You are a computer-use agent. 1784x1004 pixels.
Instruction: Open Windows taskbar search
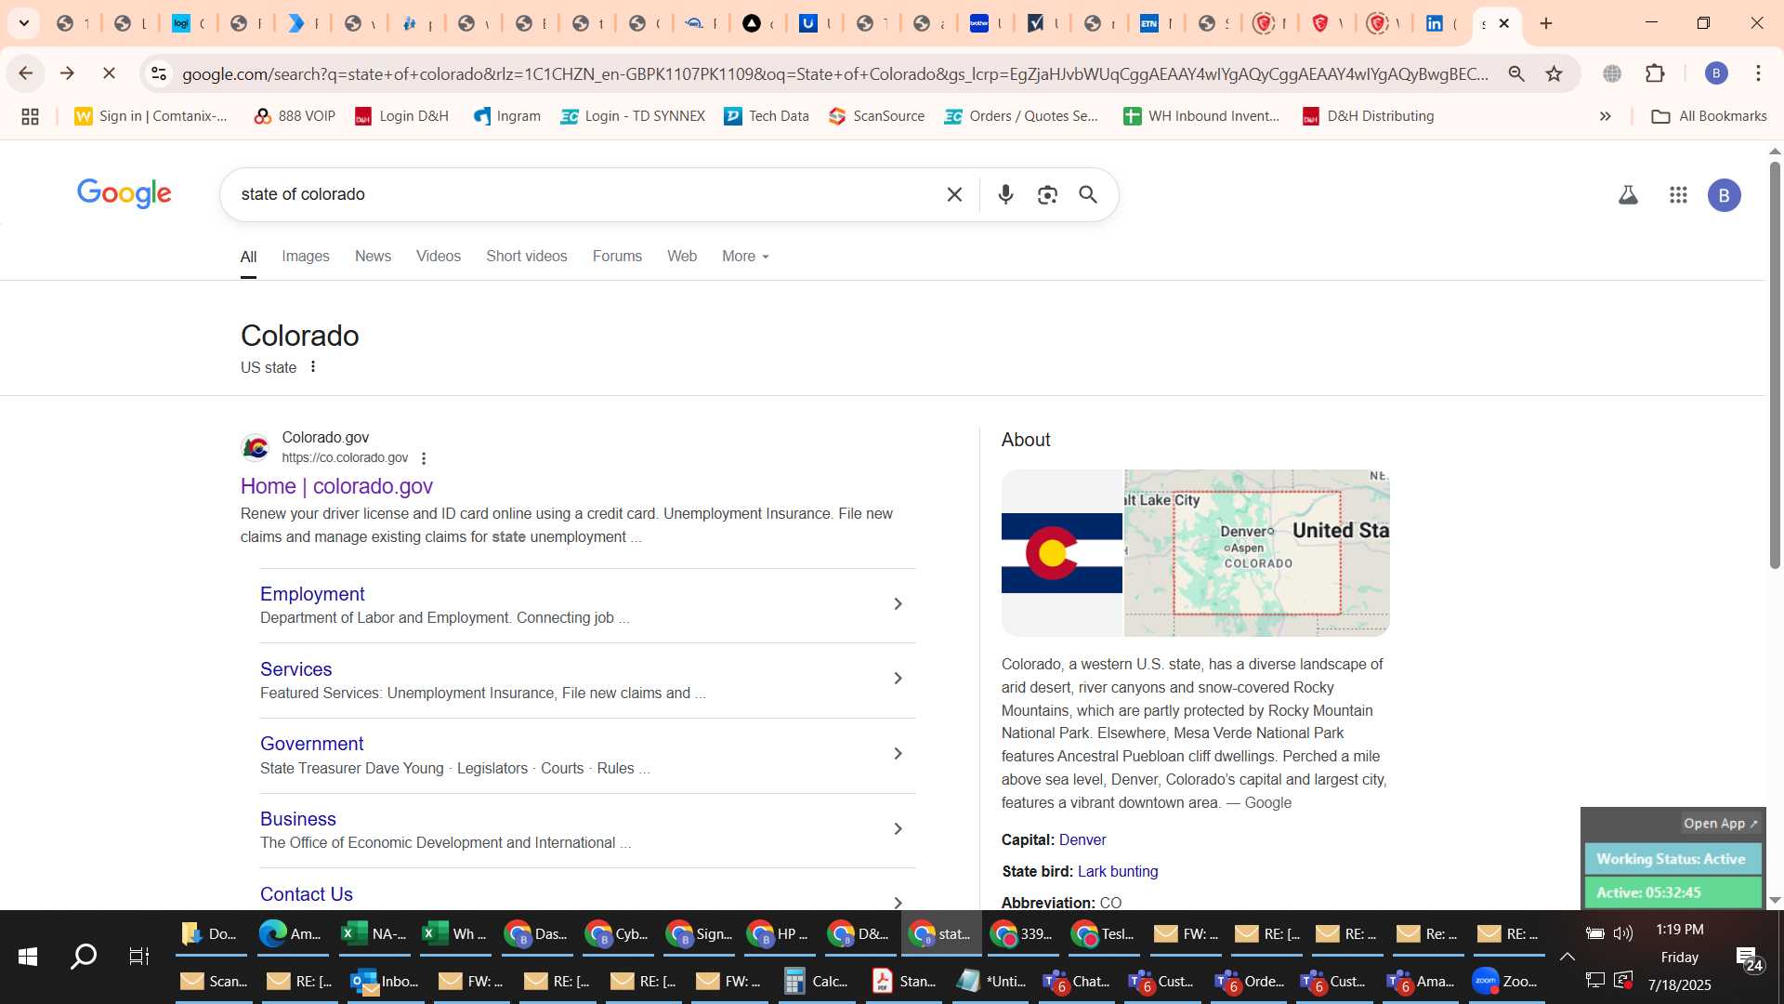84,957
